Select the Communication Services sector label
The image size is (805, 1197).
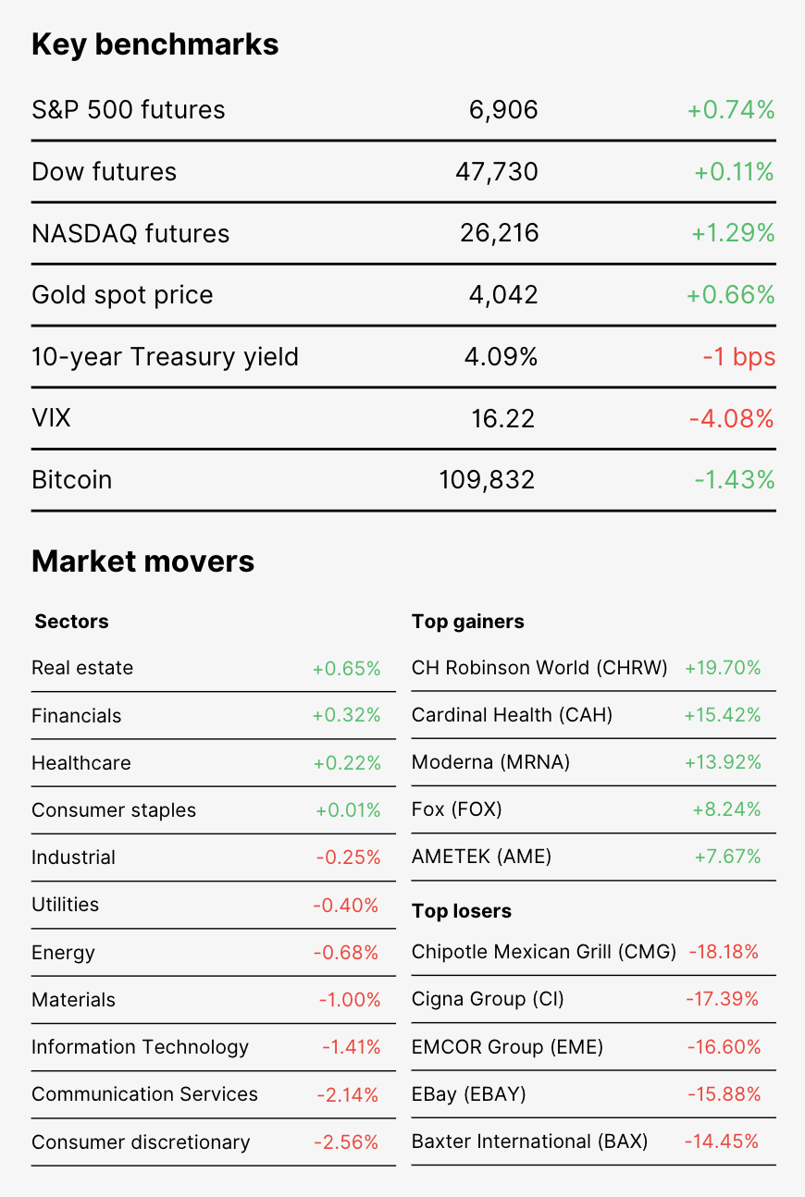[145, 1094]
